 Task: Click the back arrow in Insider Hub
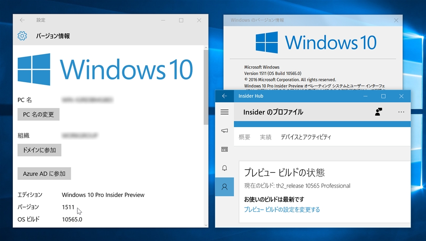point(224,96)
